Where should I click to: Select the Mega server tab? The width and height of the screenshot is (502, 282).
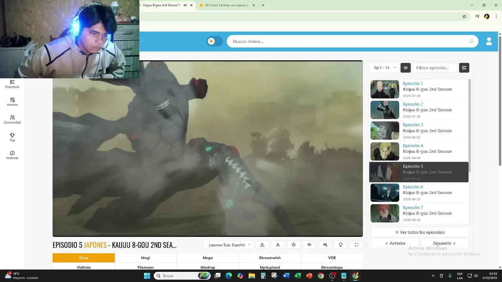tap(208, 258)
